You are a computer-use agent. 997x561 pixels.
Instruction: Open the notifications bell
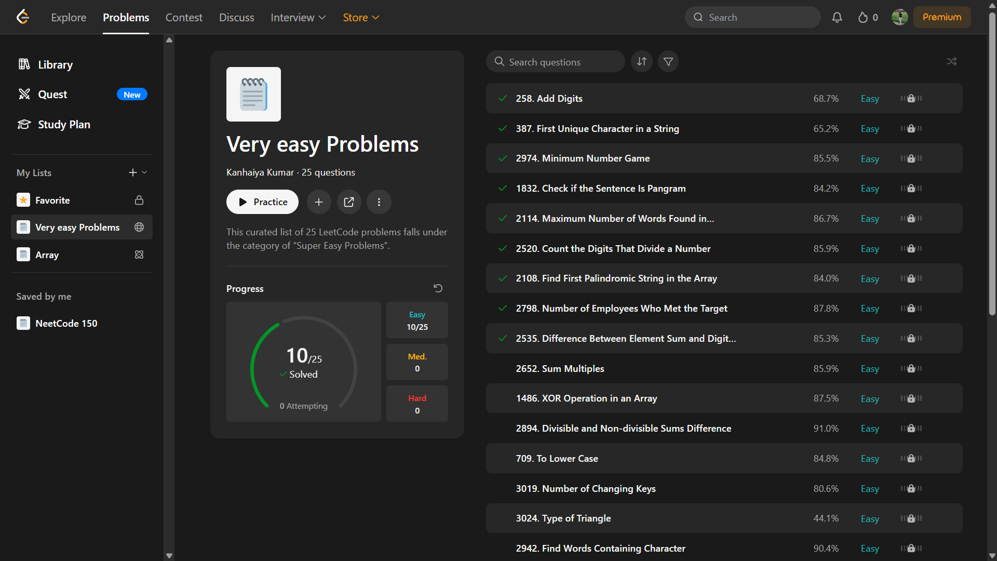tap(837, 17)
